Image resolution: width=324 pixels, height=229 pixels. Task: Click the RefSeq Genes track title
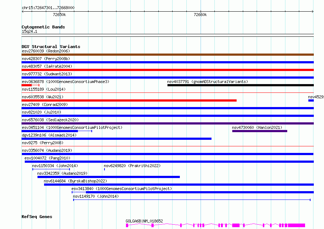pyautogui.click(x=37, y=217)
